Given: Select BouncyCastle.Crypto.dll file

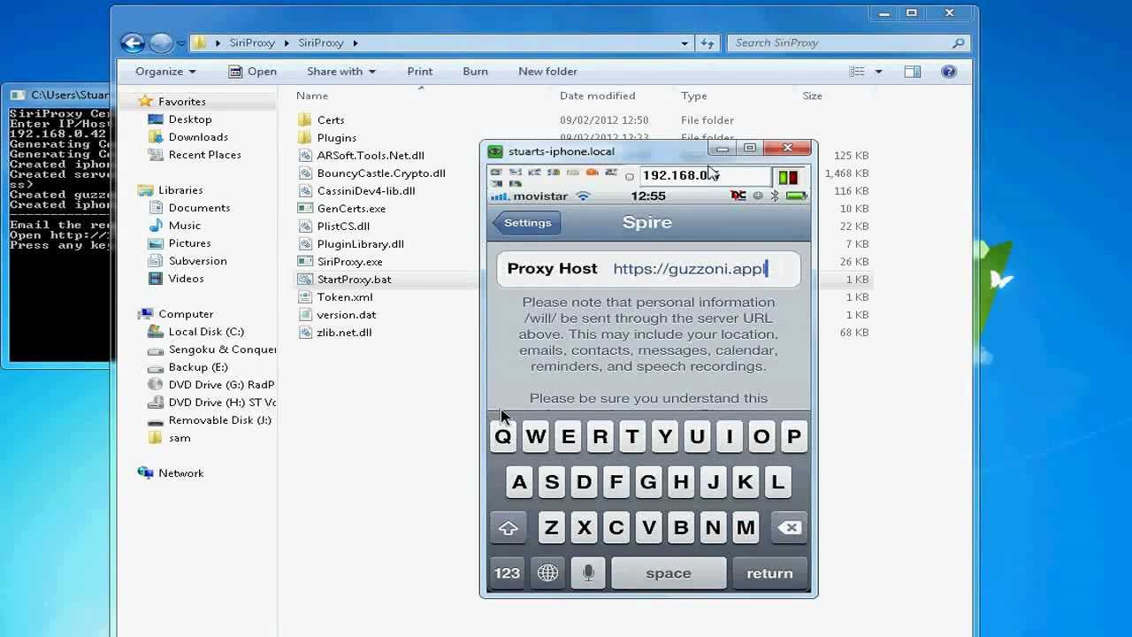Looking at the screenshot, I should [381, 173].
